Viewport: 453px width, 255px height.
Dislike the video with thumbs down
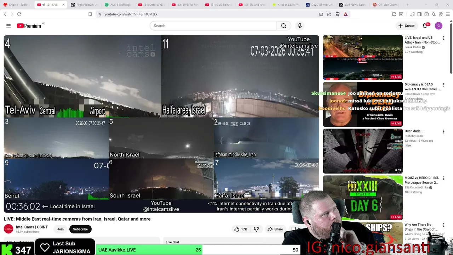click(x=256, y=229)
